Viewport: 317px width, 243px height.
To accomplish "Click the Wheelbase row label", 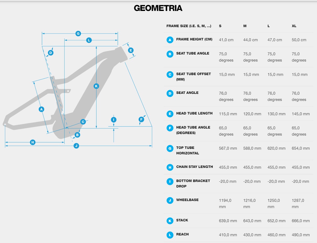I will pos(187,200).
